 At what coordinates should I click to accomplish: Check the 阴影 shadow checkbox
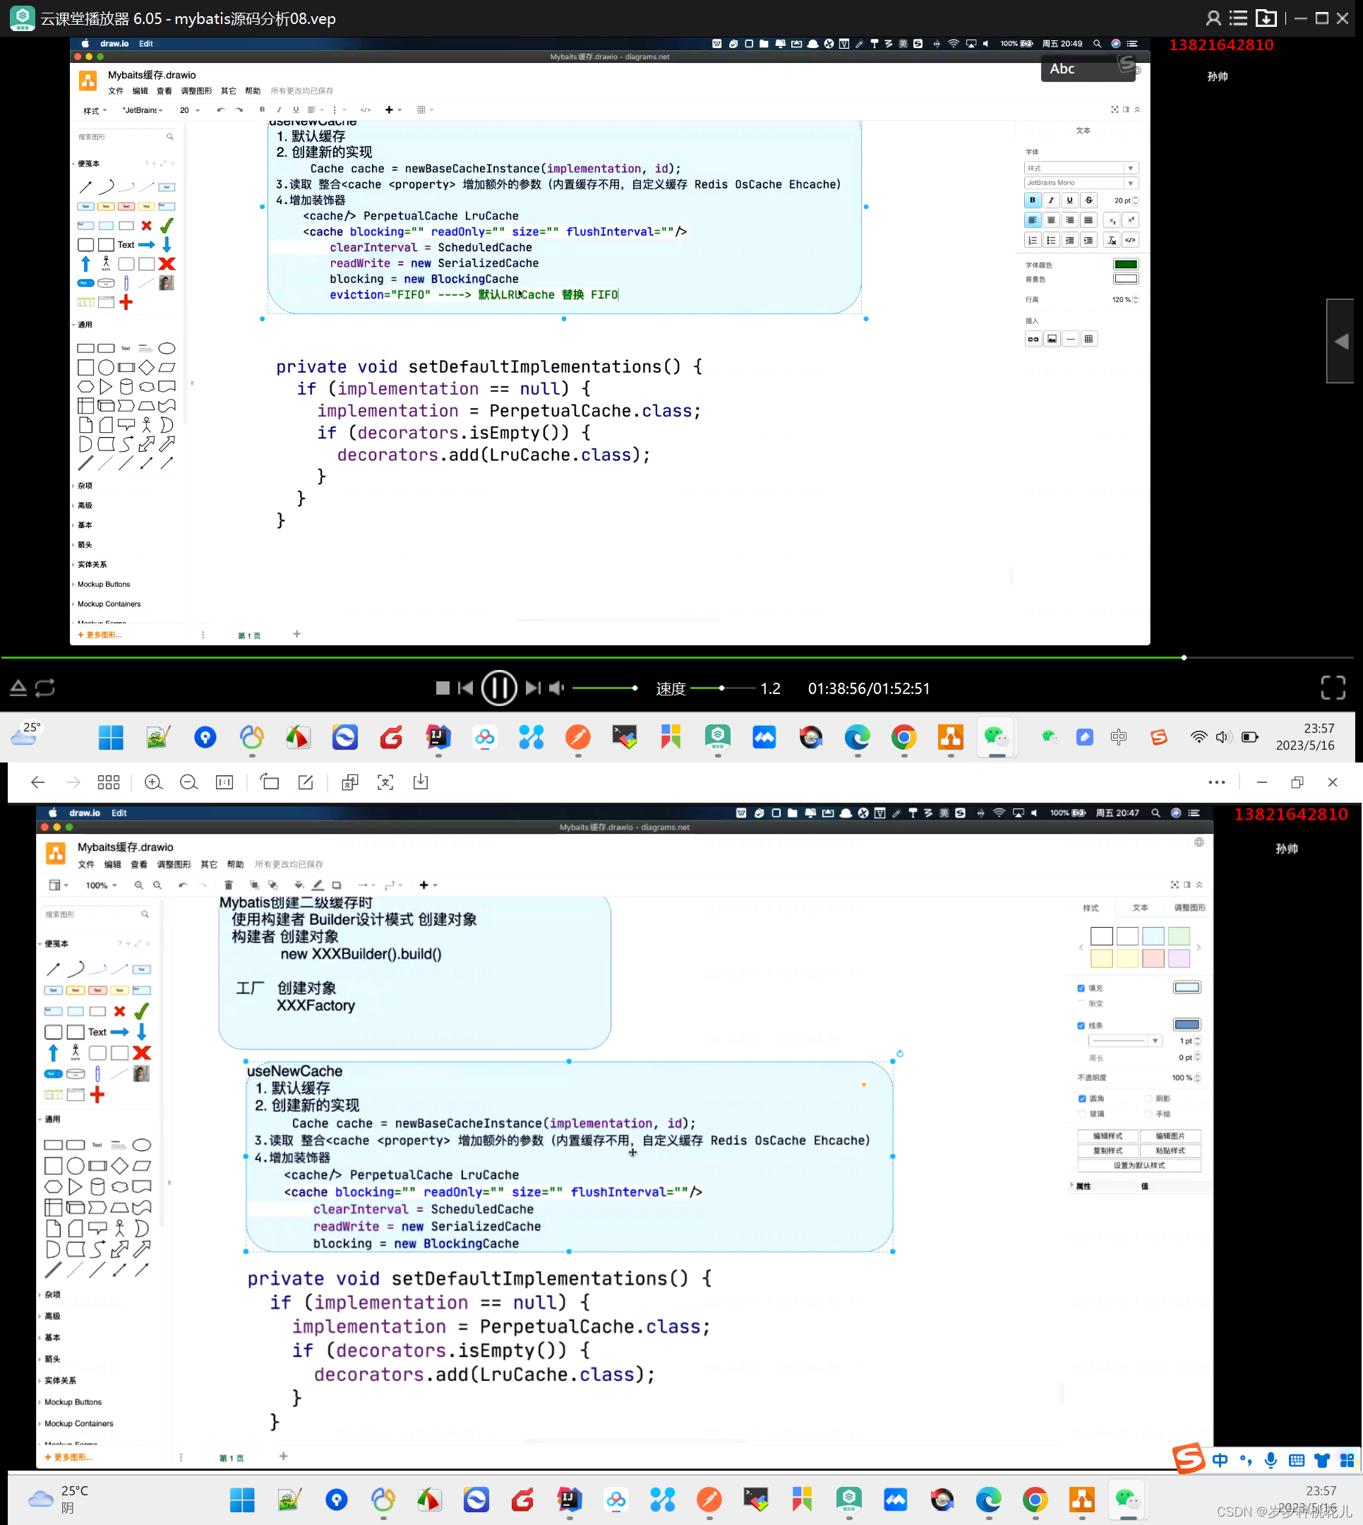(1148, 1099)
